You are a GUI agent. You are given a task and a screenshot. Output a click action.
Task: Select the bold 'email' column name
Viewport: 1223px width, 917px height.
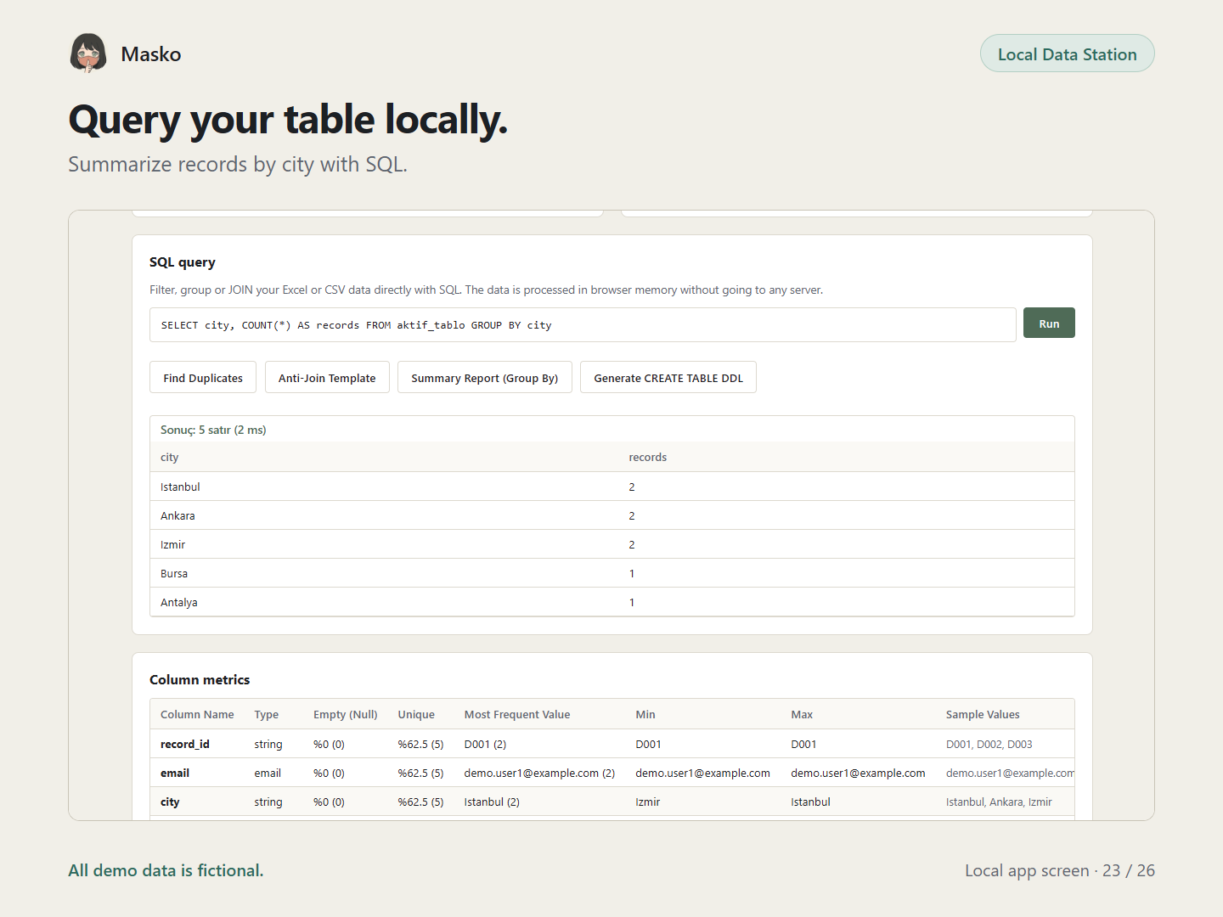(175, 773)
